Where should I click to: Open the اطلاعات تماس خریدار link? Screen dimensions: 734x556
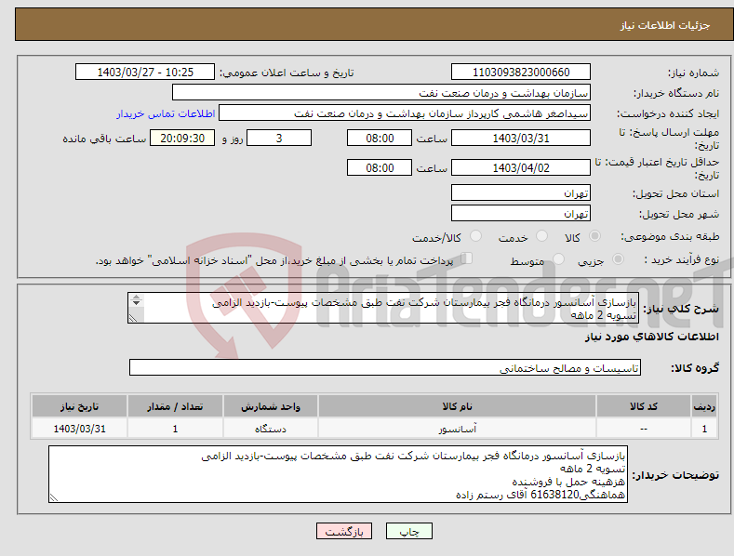[x=166, y=113]
